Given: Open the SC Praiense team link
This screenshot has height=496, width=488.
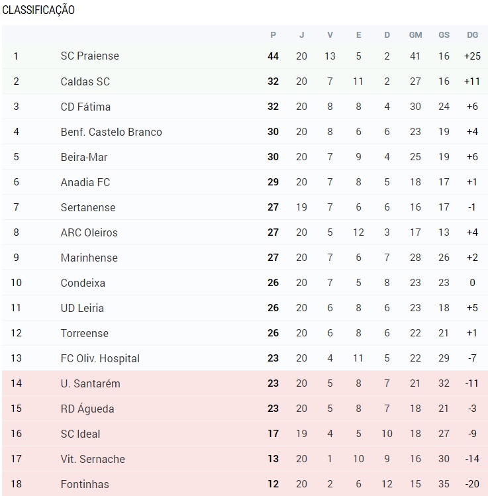Looking at the screenshot, I should [90, 56].
